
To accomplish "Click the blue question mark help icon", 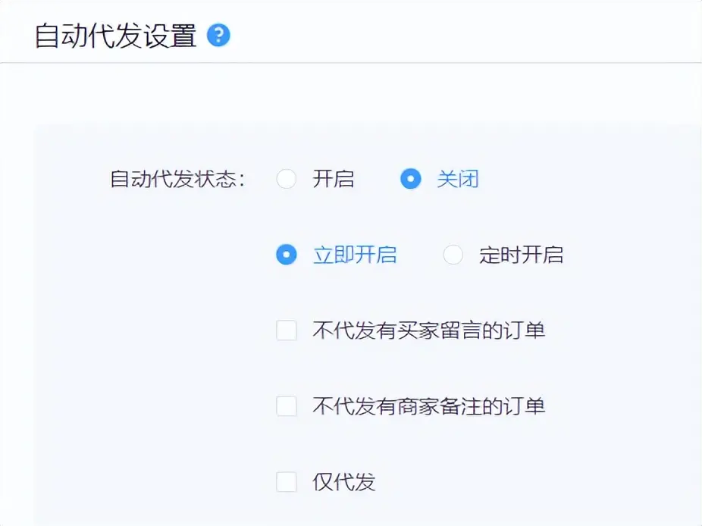I will point(219,35).
